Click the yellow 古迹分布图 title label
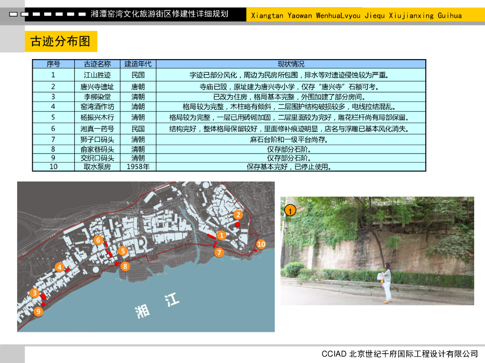Image resolution: width=485 pixels, height=363 pixels. (x=61, y=42)
